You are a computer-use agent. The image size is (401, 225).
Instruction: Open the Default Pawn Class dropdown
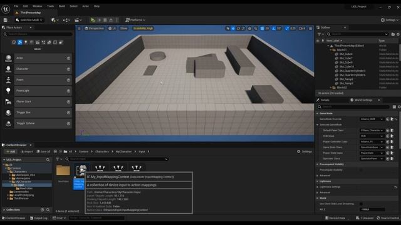tap(372, 131)
